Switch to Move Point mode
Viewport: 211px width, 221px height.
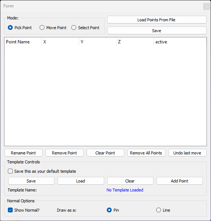53,28
